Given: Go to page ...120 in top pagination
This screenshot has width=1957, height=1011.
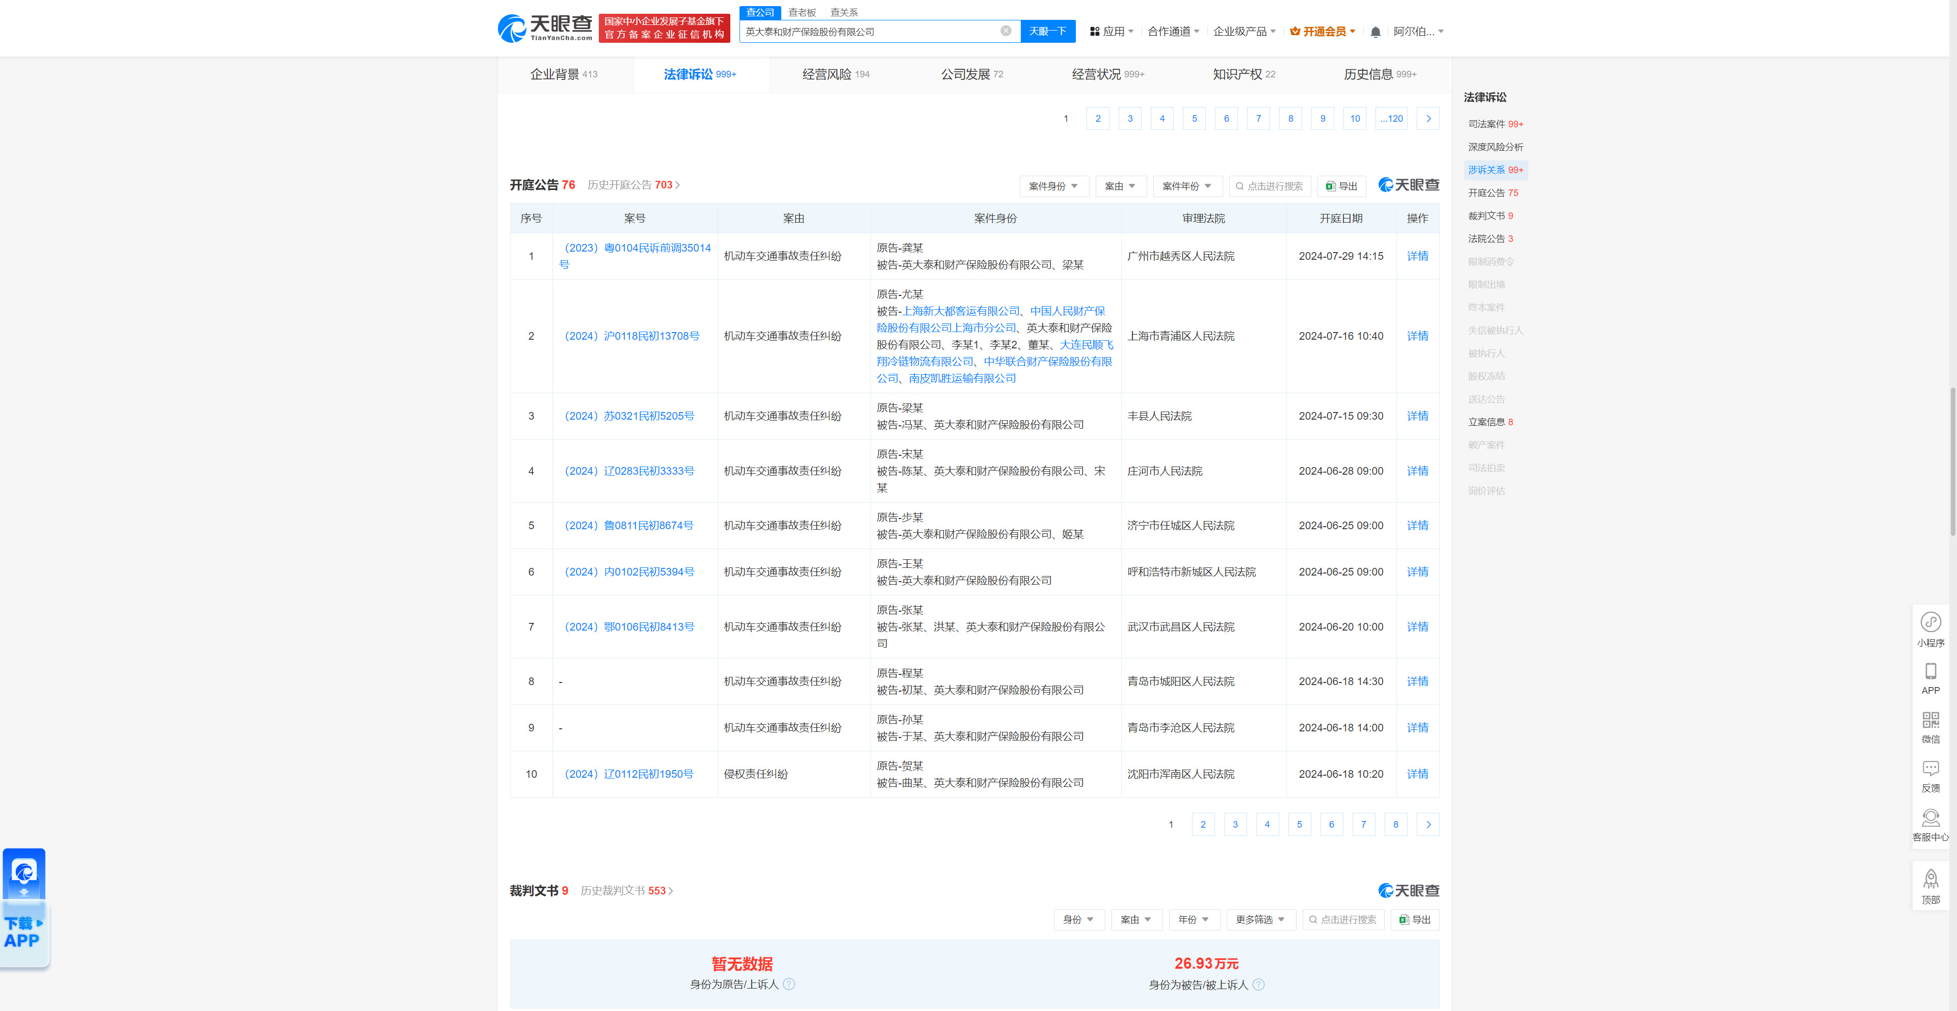Looking at the screenshot, I should tap(1391, 118).
